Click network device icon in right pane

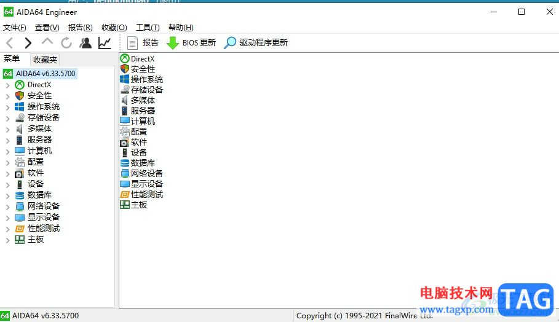125,173
